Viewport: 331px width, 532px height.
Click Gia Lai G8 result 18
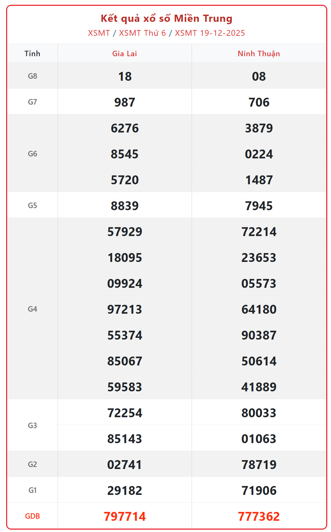click(x=125, y=76)
